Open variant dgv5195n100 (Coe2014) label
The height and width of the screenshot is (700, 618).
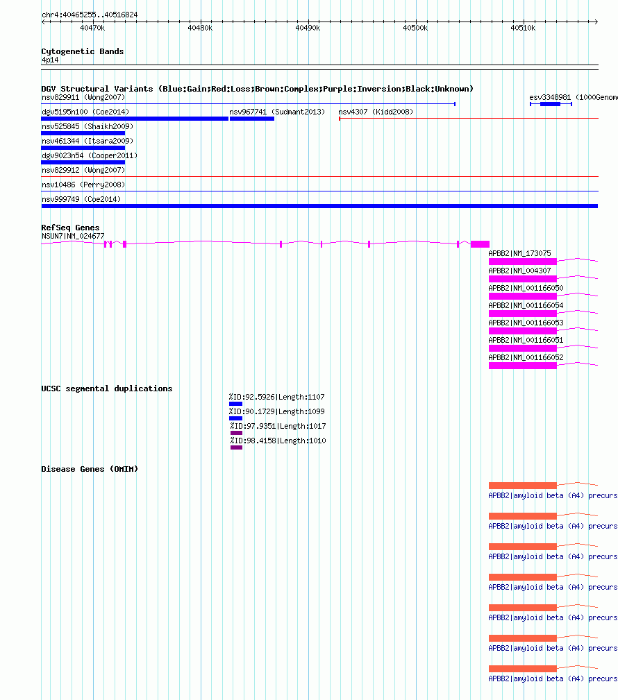[x=85, y=112]
